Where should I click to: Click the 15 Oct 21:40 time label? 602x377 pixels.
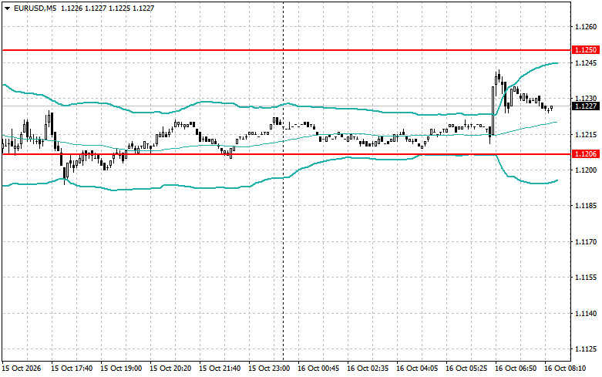click(220, 369)
